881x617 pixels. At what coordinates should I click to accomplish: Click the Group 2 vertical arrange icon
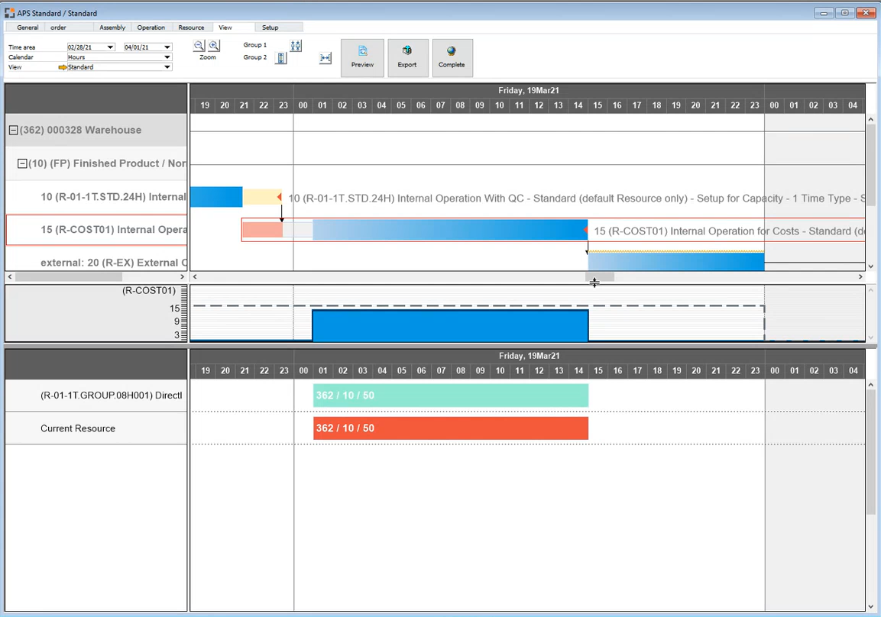point(280,58)
